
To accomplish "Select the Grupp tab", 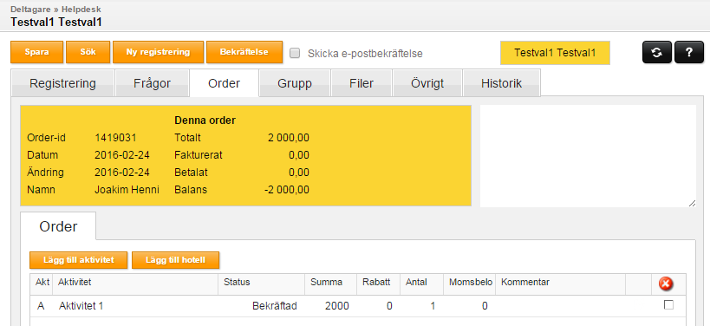I will [x=295, y=83].
